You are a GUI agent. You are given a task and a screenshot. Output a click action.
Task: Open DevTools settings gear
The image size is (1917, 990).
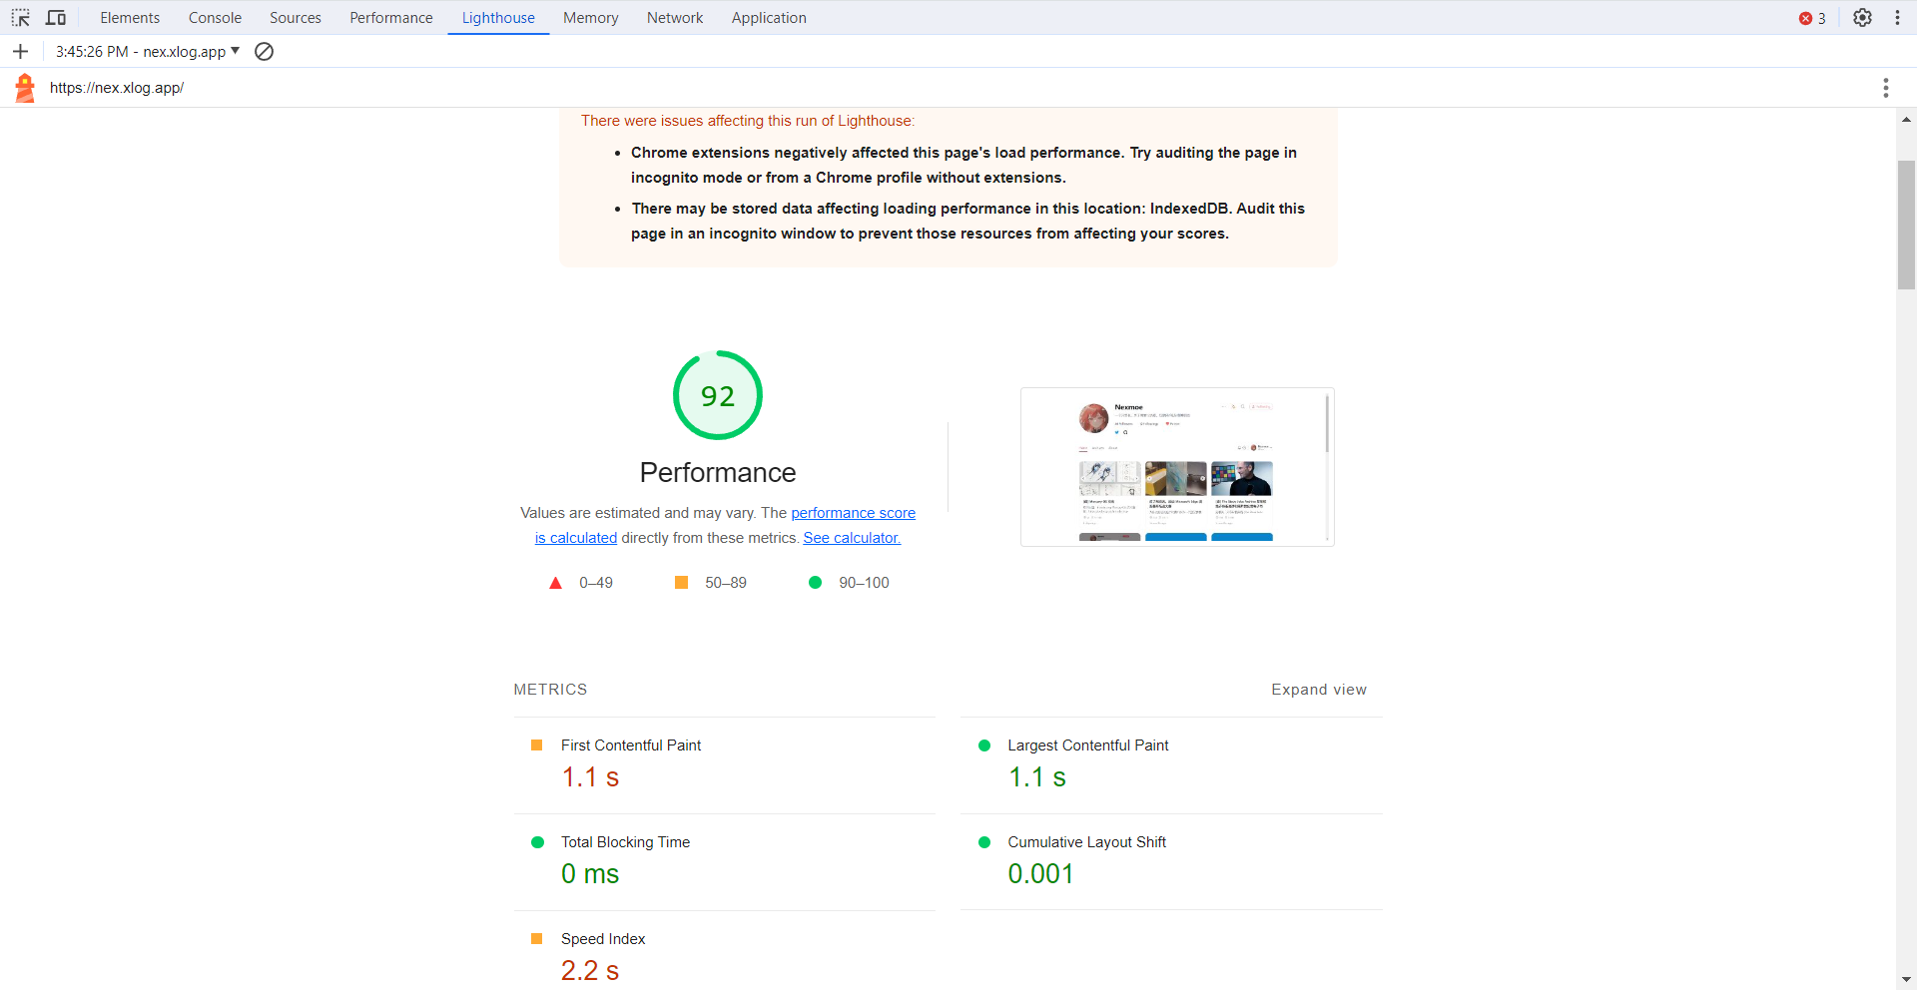click(1862, 18)
